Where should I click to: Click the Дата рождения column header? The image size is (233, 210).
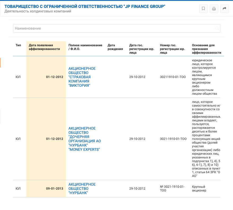(115, 47)
